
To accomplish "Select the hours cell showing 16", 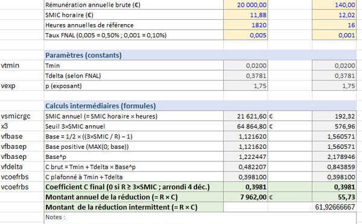I will (x=334, y=25).
